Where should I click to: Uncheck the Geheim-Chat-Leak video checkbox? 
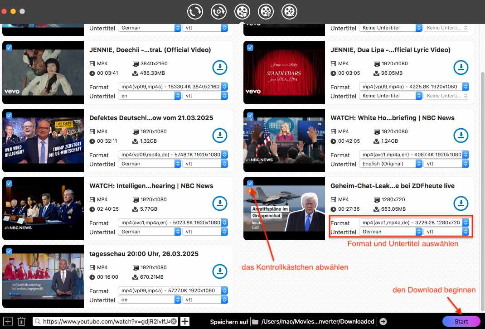[250, 183]
